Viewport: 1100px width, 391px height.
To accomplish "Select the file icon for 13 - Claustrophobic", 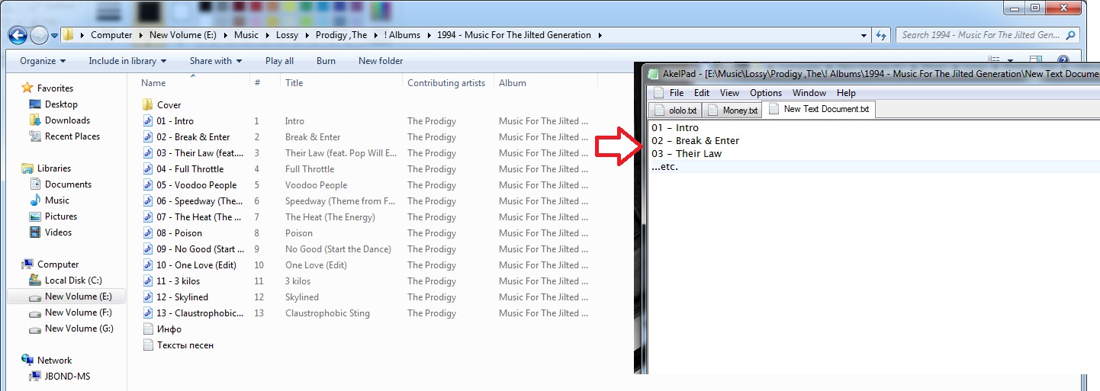I will (x=148, y=313).
